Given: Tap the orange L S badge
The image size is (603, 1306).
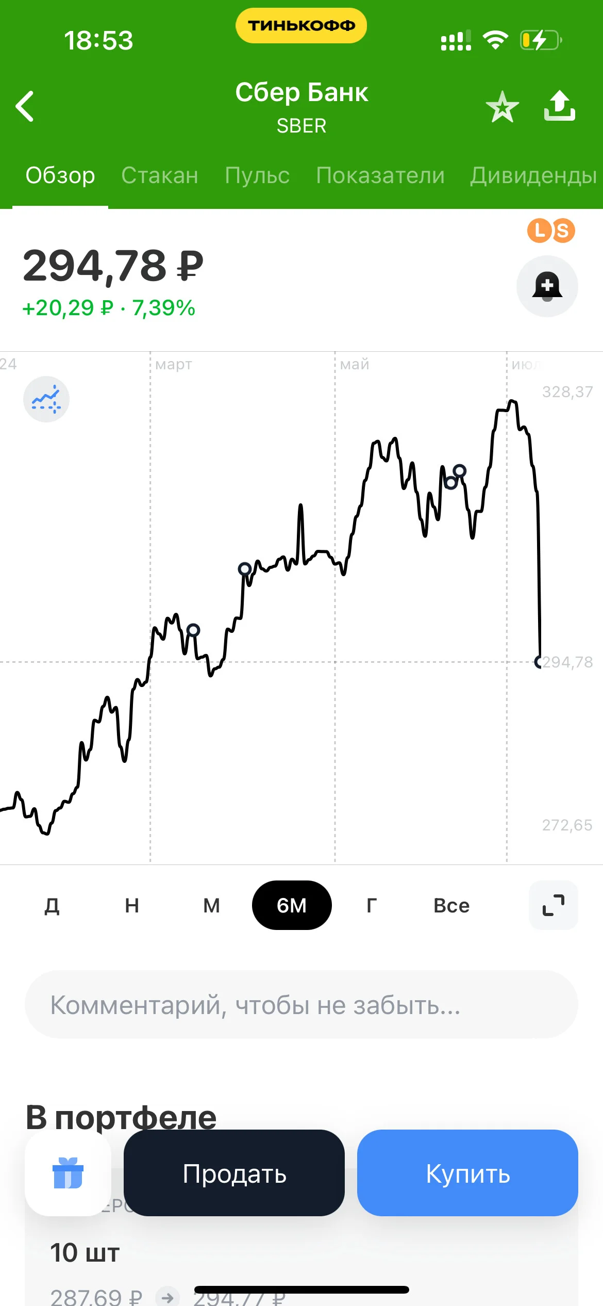Looking at the screenshot, I should coord(551,231).
